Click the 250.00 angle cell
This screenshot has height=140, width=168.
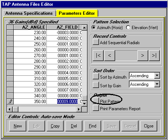click(x=30, y=44)
